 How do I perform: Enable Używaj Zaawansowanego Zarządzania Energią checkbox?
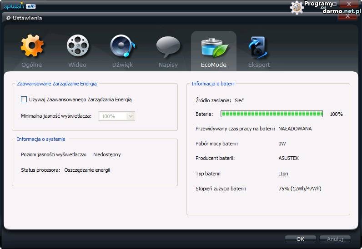point(24,99)
